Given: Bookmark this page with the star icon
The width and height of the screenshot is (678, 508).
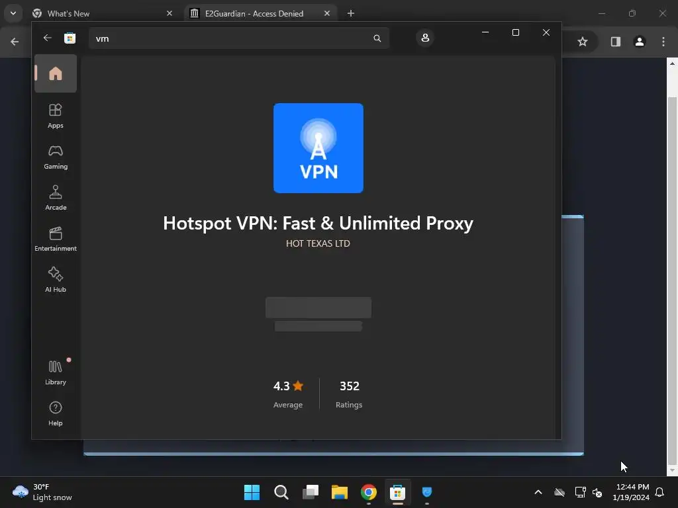Looking at the screenshot, I should [583, 42].
